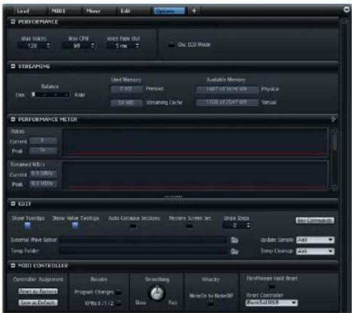Click Save as Default button
The image size is (352, 313).
click(38, 302)
